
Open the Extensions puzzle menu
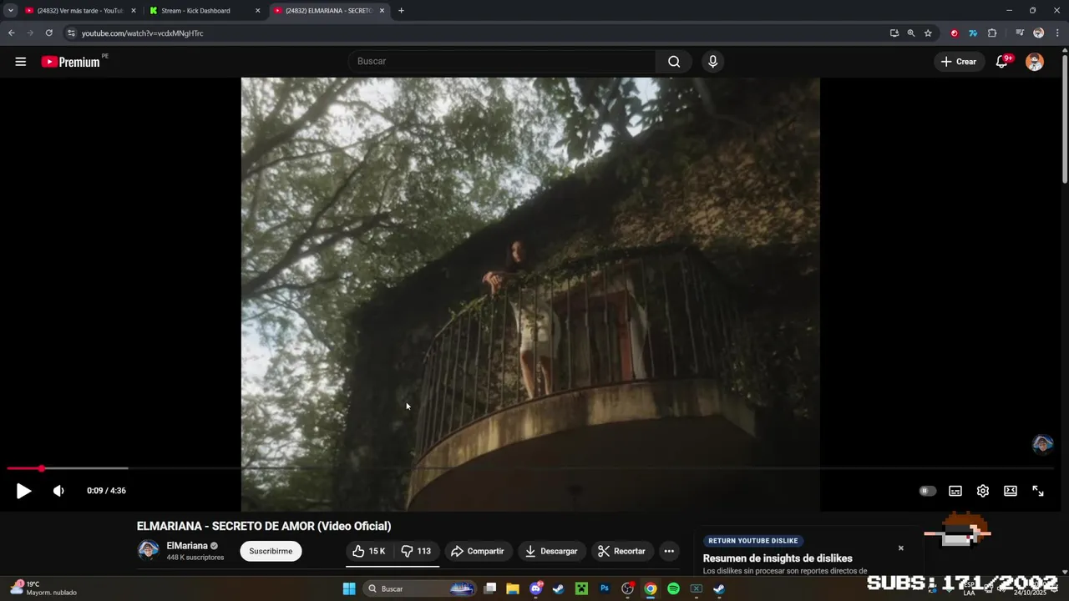tap(992, 33)
